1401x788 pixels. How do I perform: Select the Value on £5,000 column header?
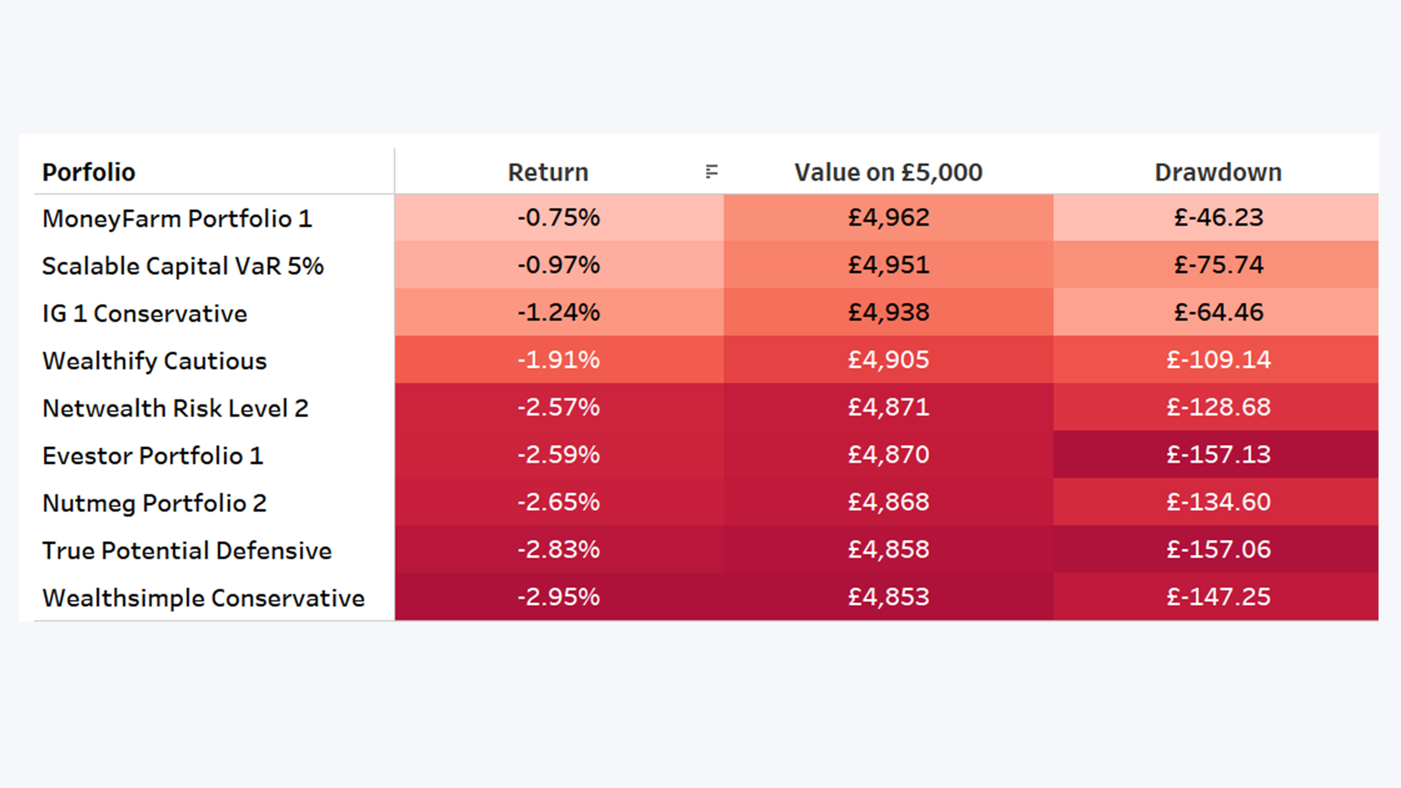pyautogui.click(x=888, y=172)
